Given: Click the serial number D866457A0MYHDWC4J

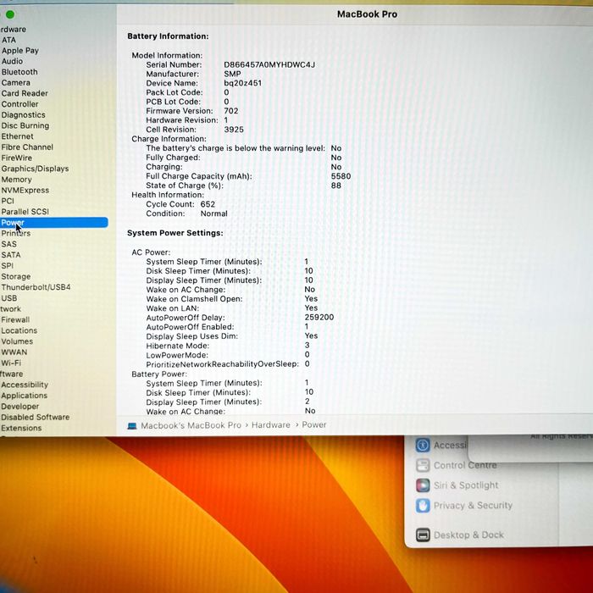Looking at the screenshot, I should (x=269, y=64).
